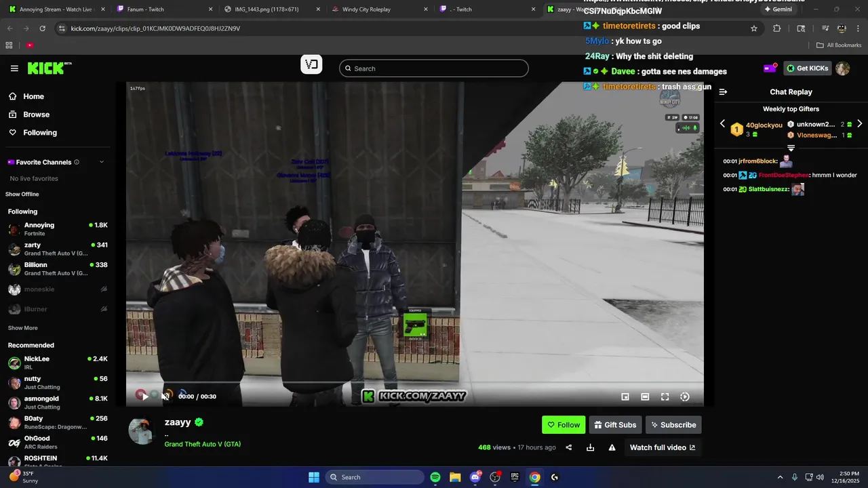Screen dimensions: 868x488
Task: Open Discord from the taskbar
Action: click(x=475, y=477)
